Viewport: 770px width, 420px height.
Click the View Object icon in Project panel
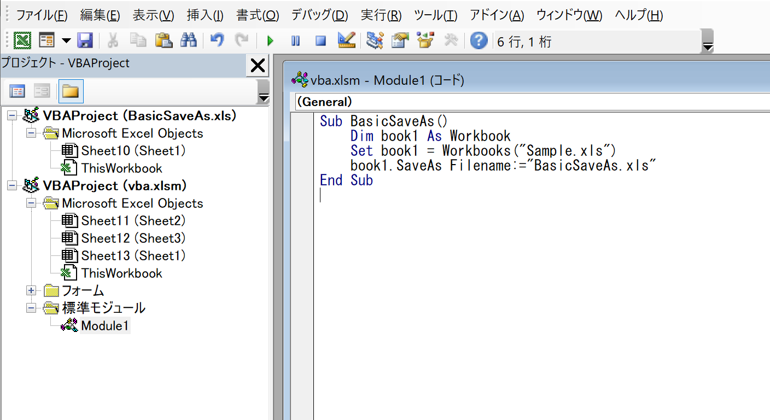[x=42, y=91]
